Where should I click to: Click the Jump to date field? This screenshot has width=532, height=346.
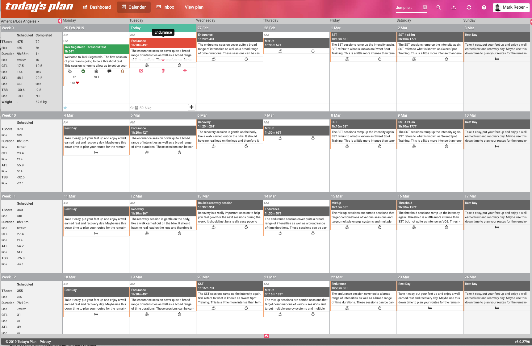(408, 8)
